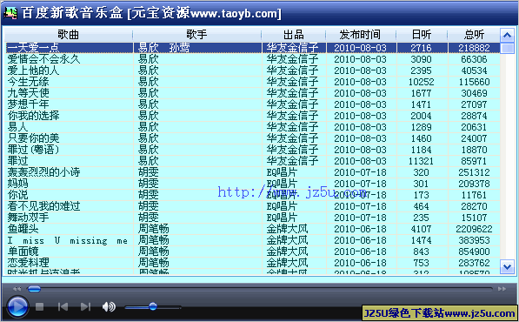Select the song I miss U missing me
The width and height of the screenshot is (519, 322).
68,240
